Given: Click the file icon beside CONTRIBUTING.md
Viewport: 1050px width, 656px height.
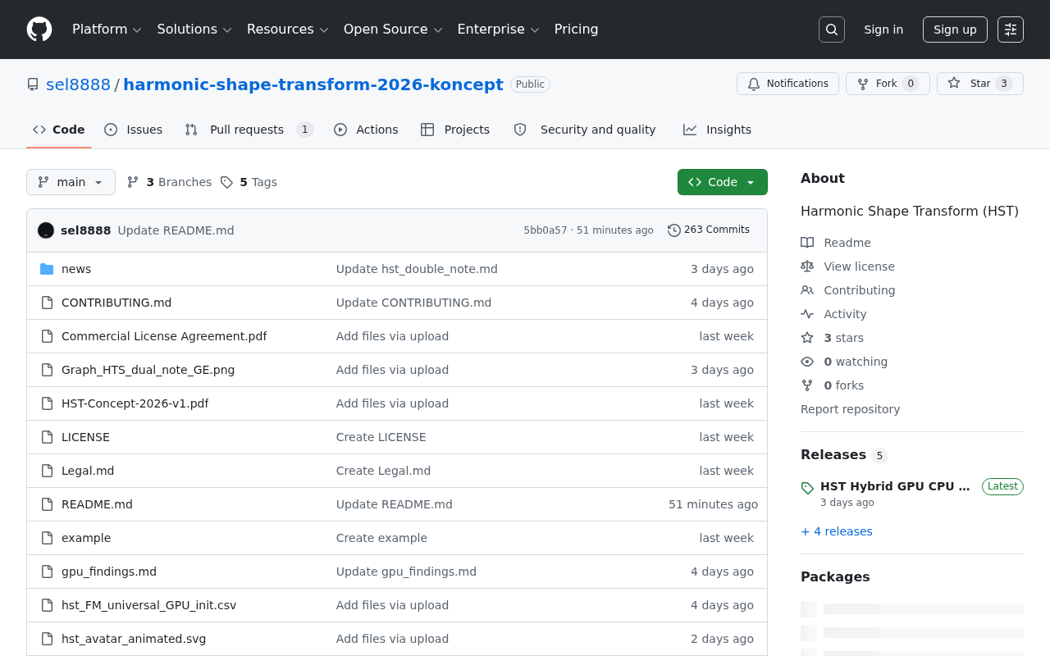Looking at the screenshot, I should coord(47,303).
